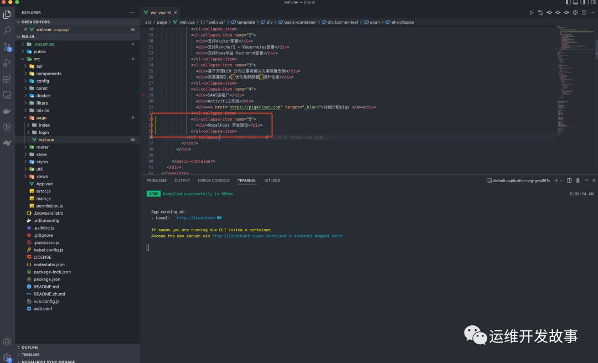Toggle primary side bar layout icon
The image size is (598, 363).
point(568,2)
